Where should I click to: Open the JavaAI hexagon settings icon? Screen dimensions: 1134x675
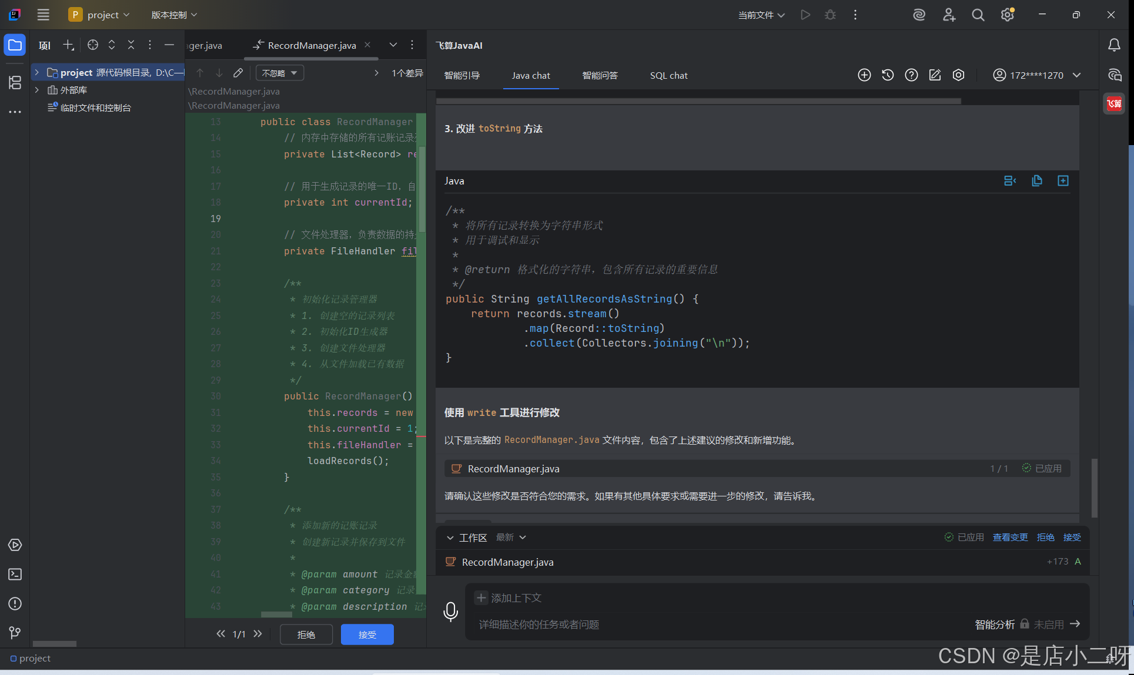(958, 75)
